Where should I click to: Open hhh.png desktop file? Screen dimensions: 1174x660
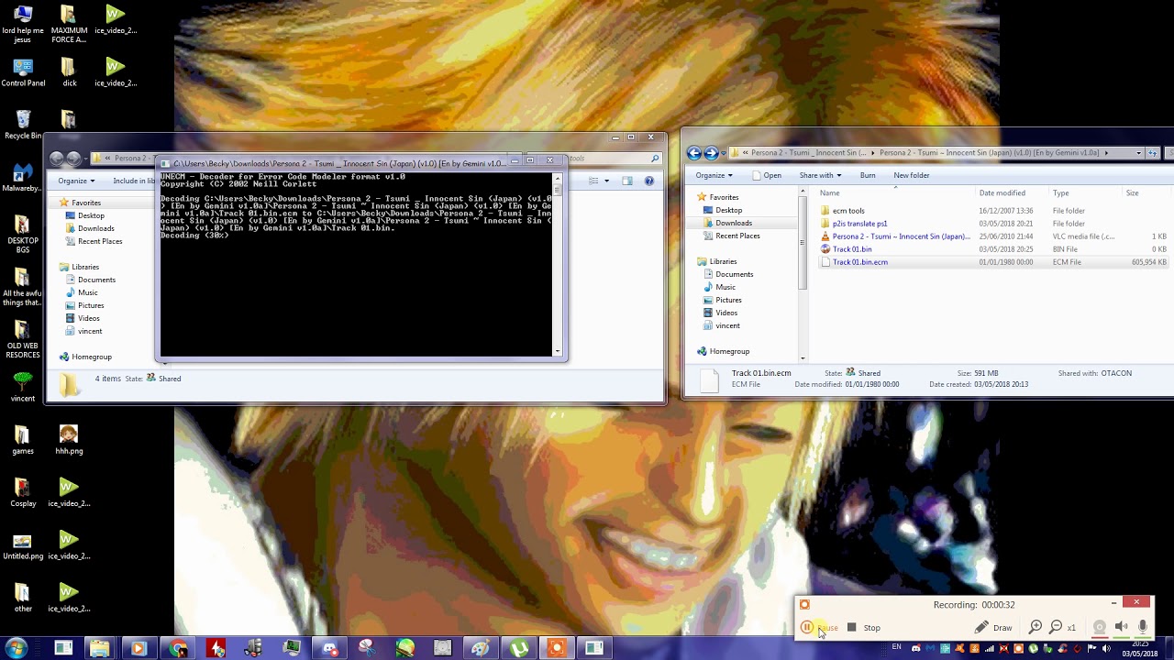tap(69, 440)
